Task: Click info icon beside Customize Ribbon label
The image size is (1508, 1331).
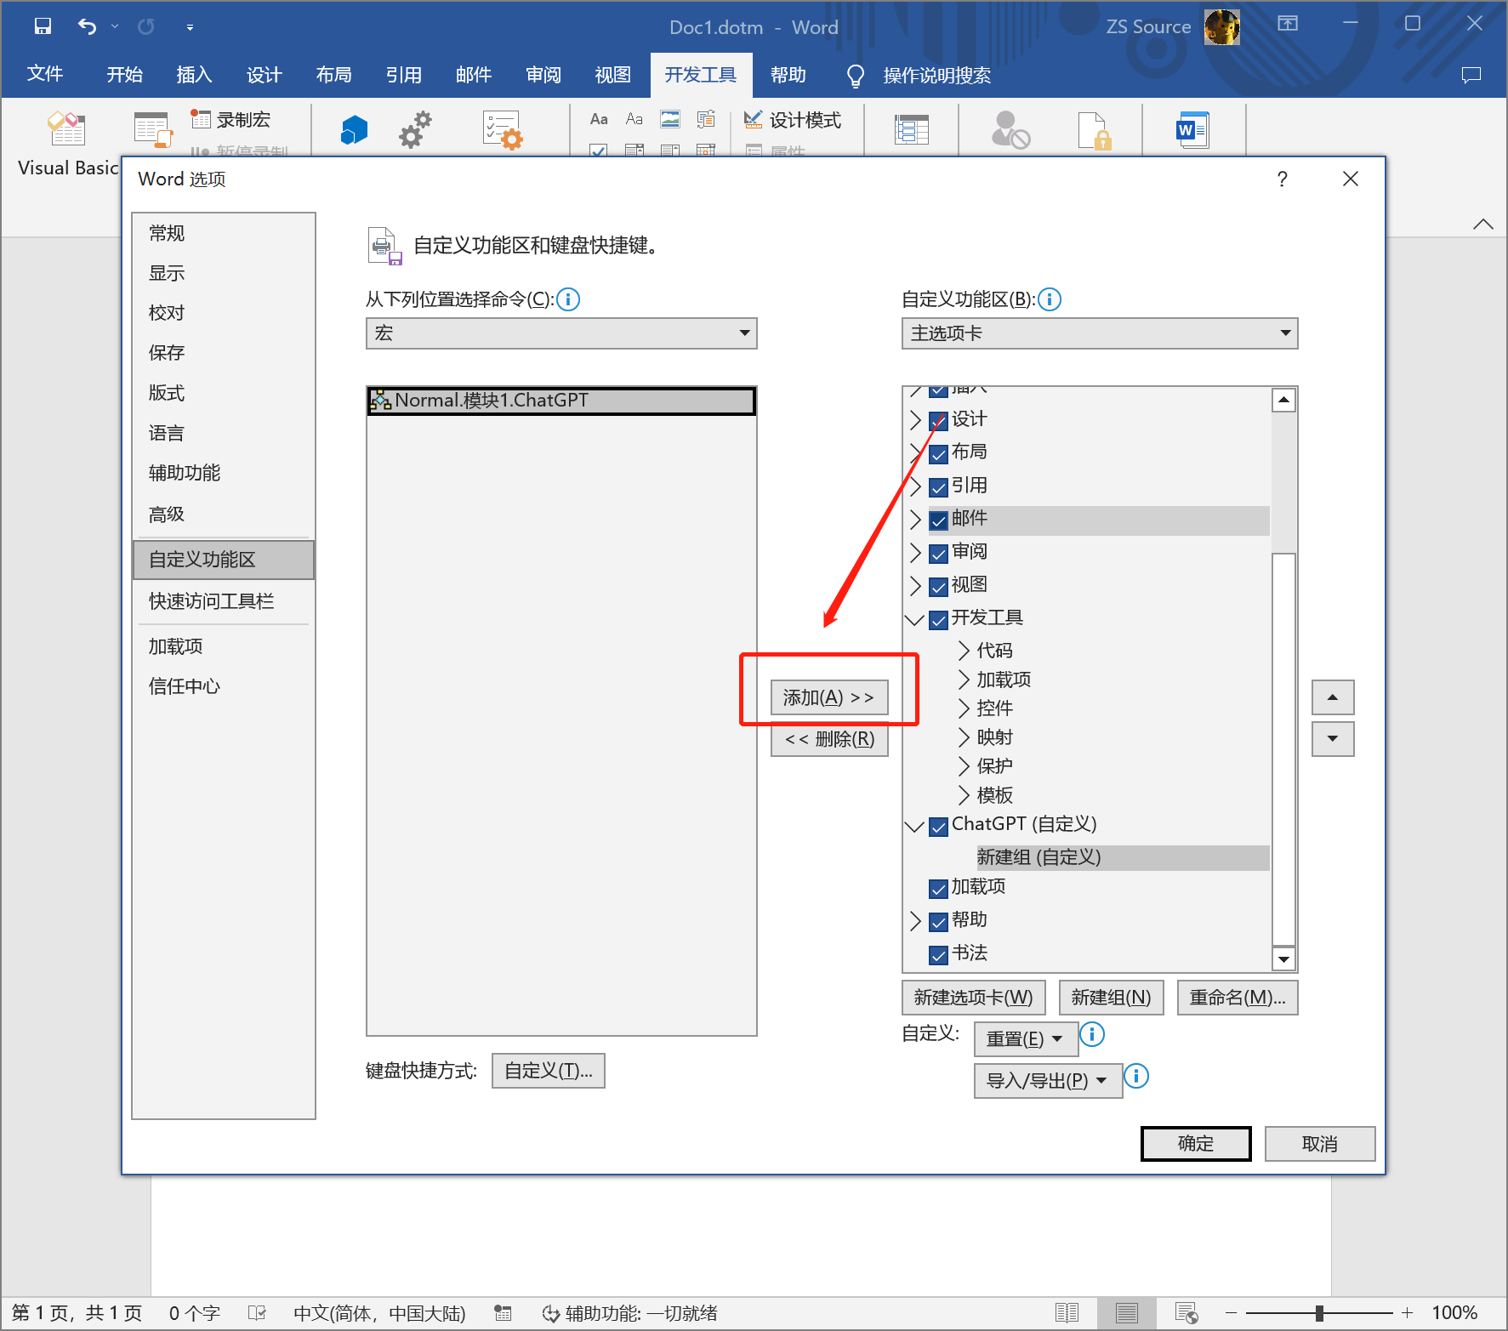Action: pyautogui.click(x=1050, y=299)
